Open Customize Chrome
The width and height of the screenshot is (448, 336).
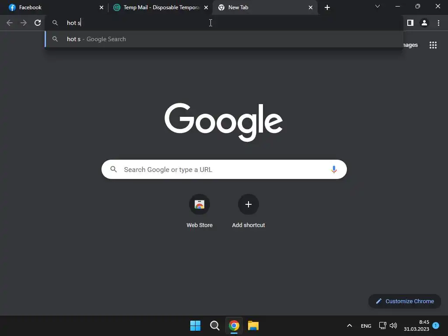(x=405, y=301)
